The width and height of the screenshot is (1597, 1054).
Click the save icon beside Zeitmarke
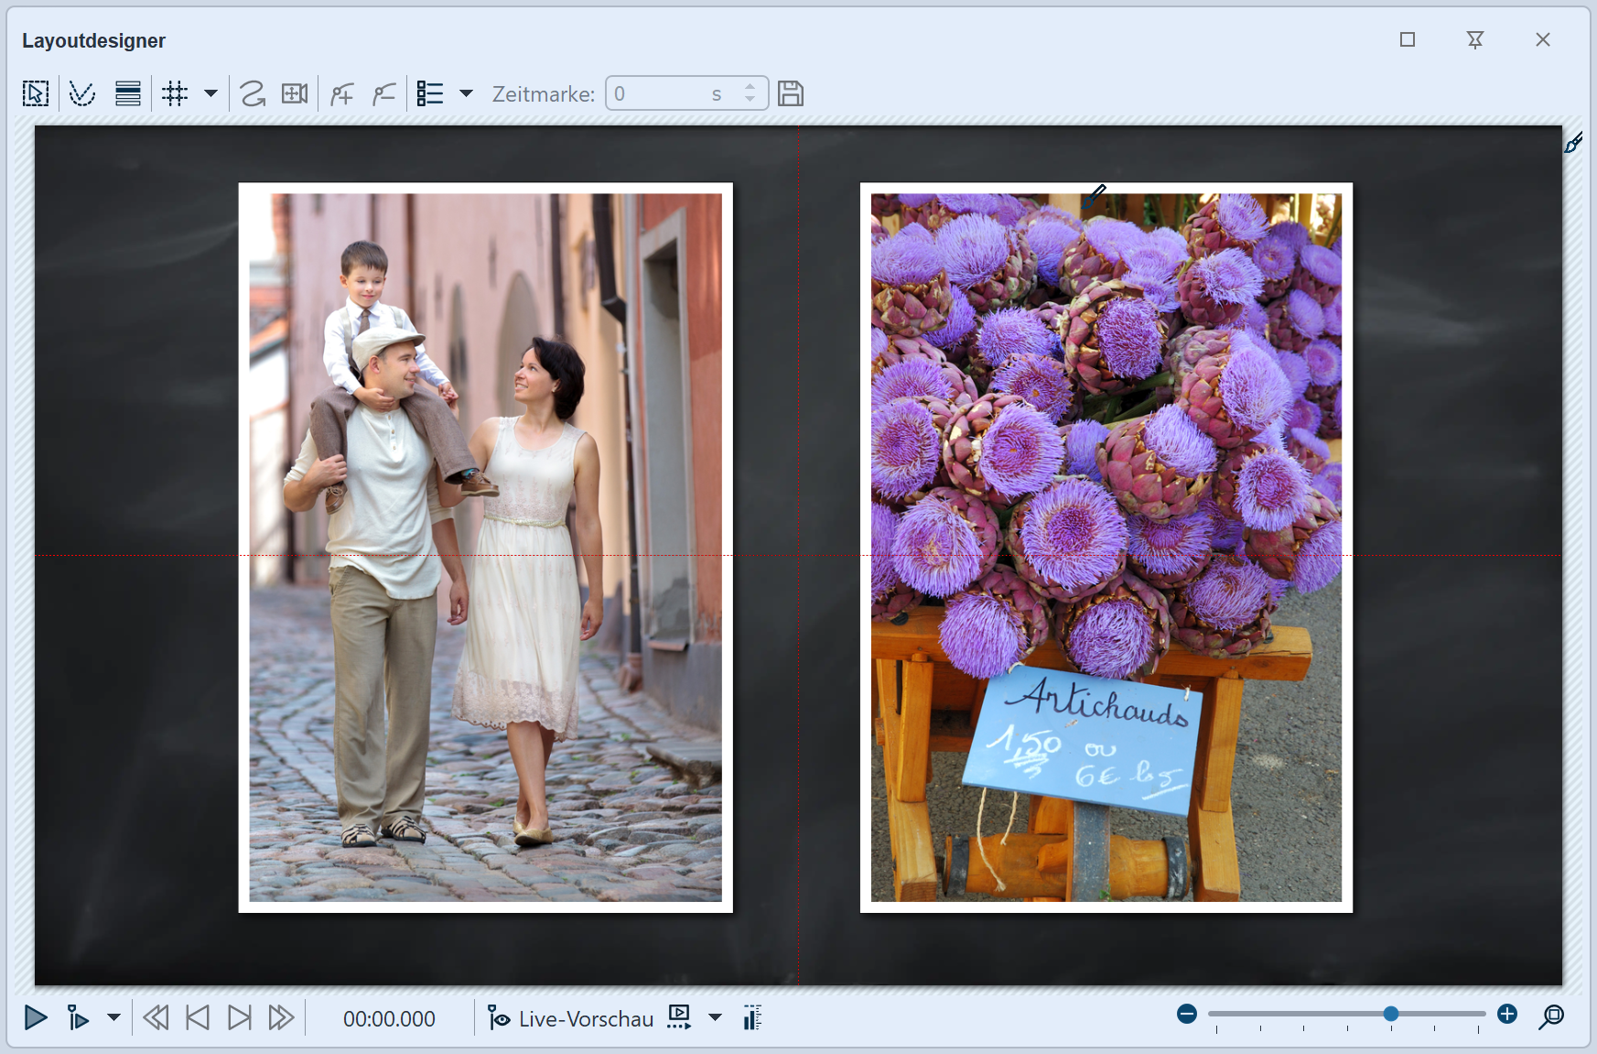tap(791, 93)
